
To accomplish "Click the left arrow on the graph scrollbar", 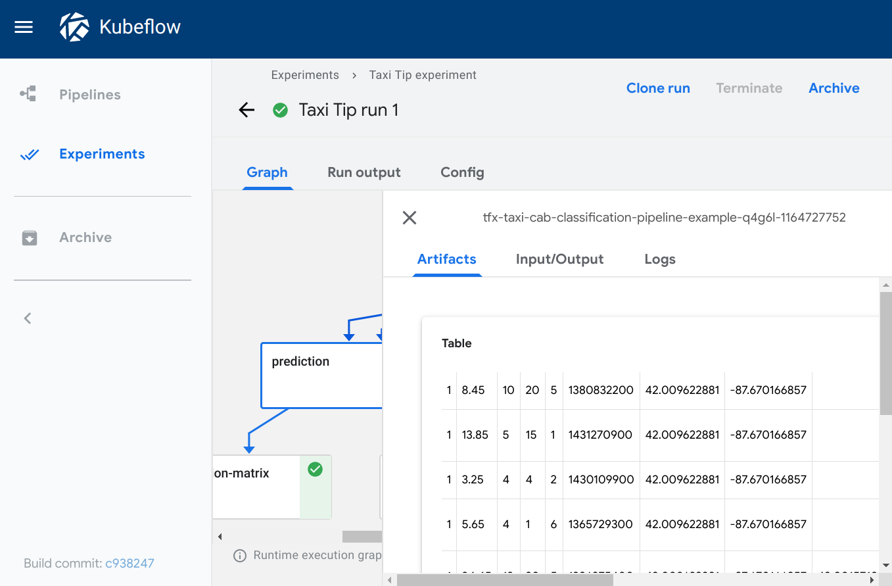I will [220, 536].
